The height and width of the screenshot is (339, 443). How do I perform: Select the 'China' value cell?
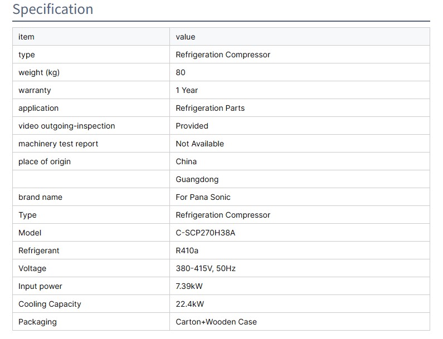tap(186, 161)
